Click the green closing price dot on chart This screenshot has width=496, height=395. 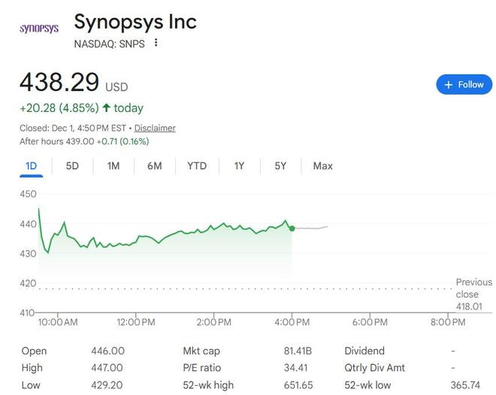[x=292, y=228]
